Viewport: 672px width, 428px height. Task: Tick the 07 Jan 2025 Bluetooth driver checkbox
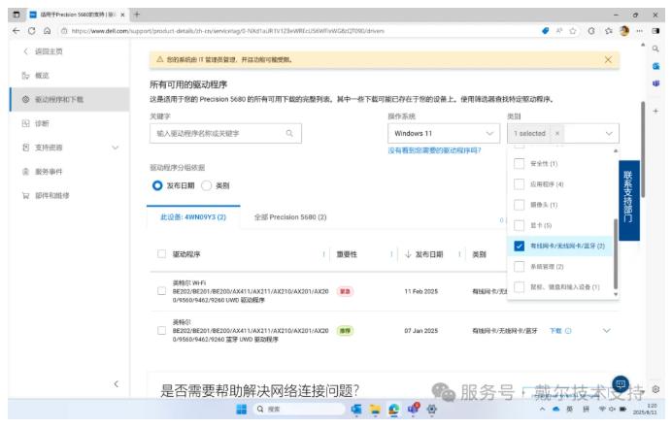click(x=161, y=331)
